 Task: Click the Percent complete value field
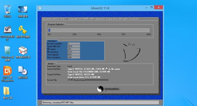click(x=74, y=44)
